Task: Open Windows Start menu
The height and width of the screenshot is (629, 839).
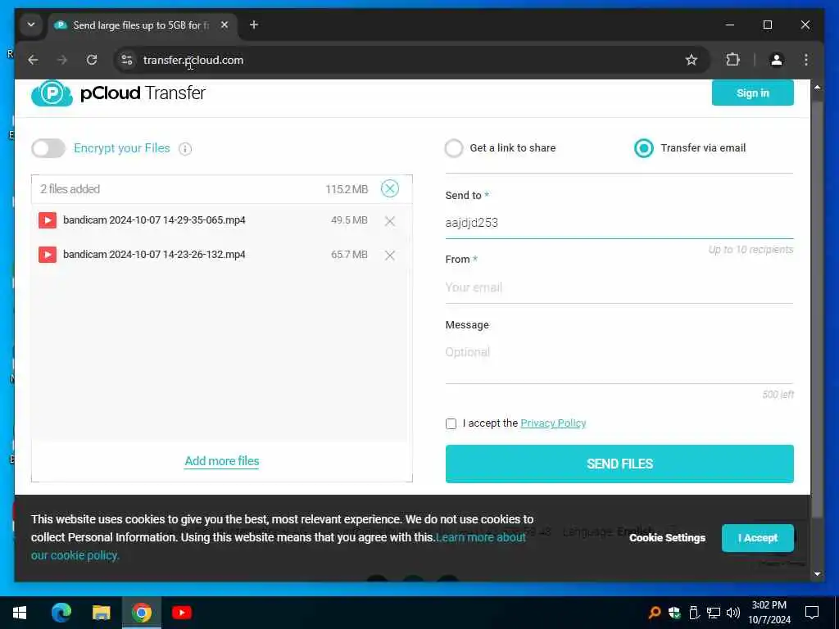Action: 20,613
